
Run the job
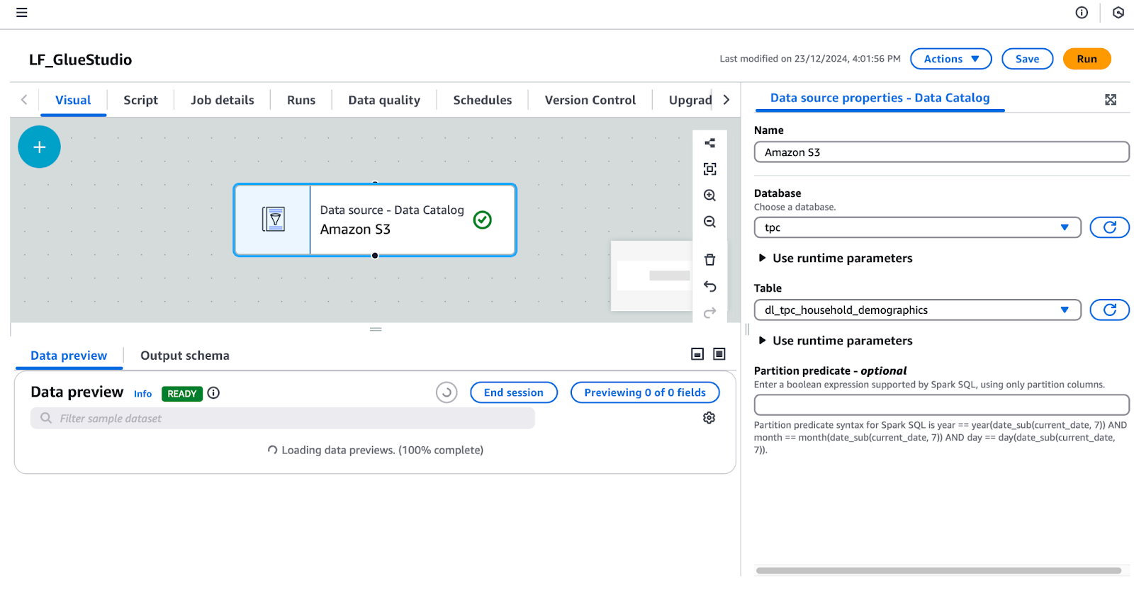click(x=1087, y=59)
